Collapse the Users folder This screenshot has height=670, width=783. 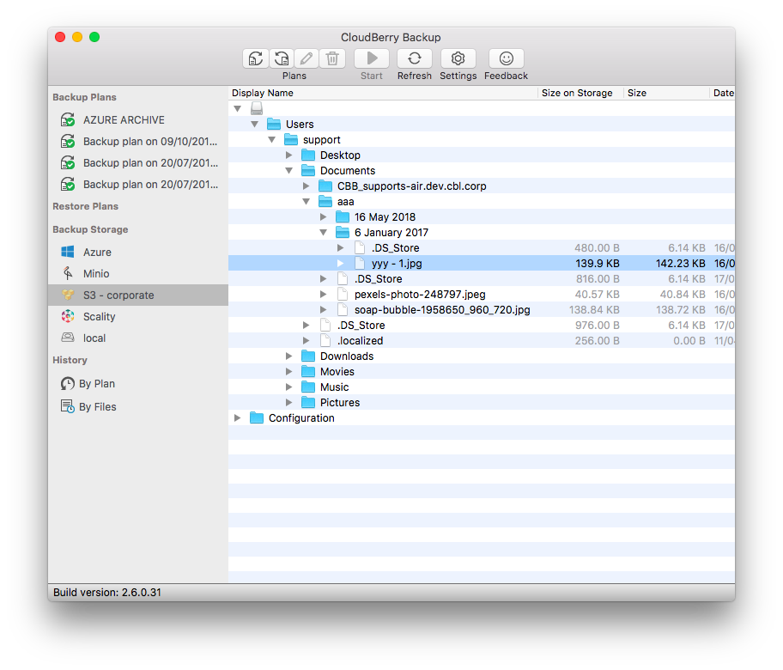255,124
